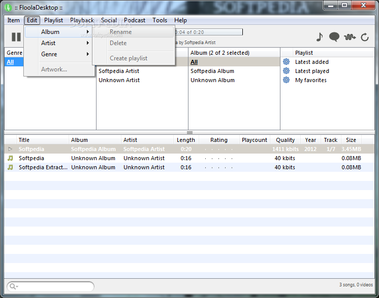Image resolution: width=379 pixels, height=298 pixels.
Task: Sort by Size column header
Action: 351,140
